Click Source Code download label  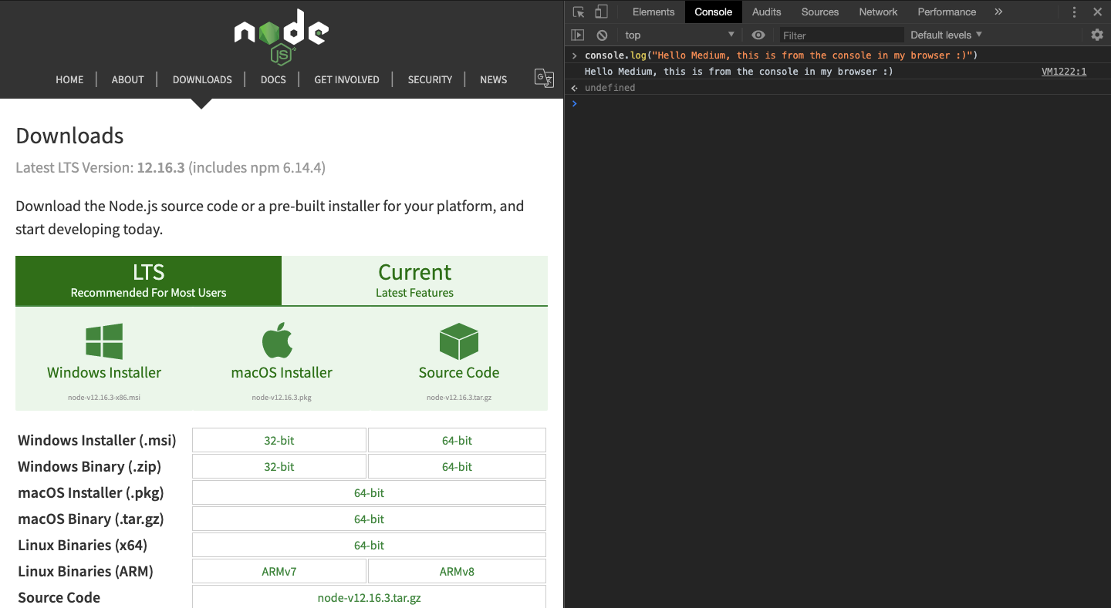(x=459, y=372)
